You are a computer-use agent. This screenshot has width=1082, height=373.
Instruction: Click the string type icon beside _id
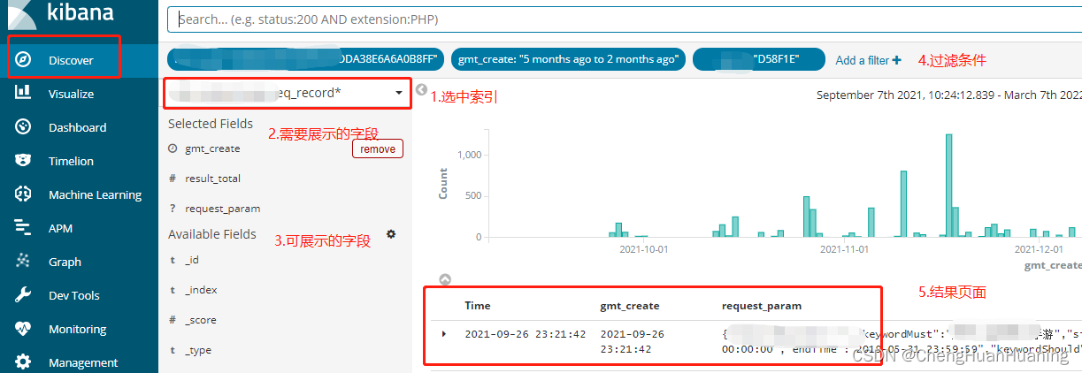click(x=173, y=260)
